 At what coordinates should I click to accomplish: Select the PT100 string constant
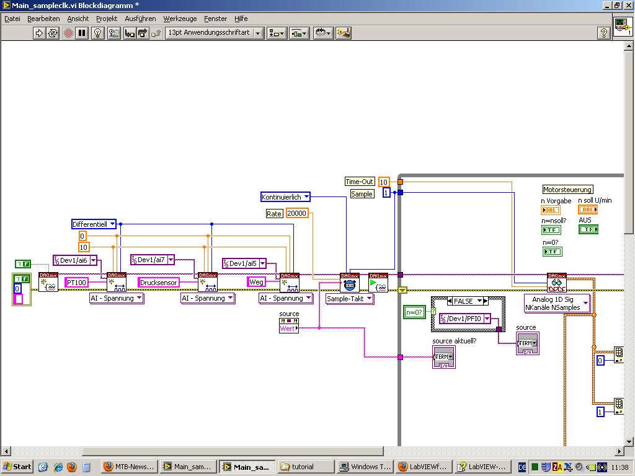pyautogui.click(x=76, y=282)
